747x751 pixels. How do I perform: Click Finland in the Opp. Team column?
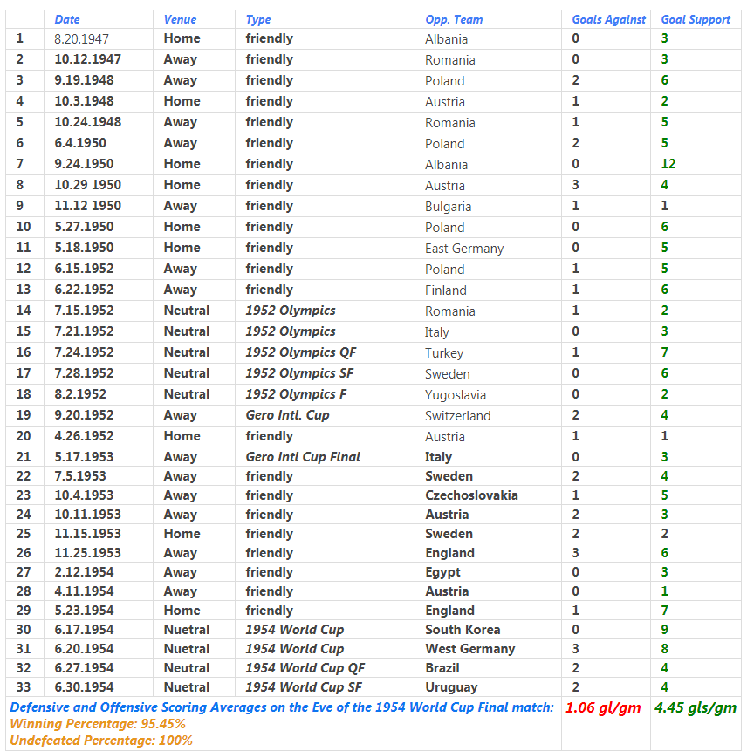coord(446,290)
